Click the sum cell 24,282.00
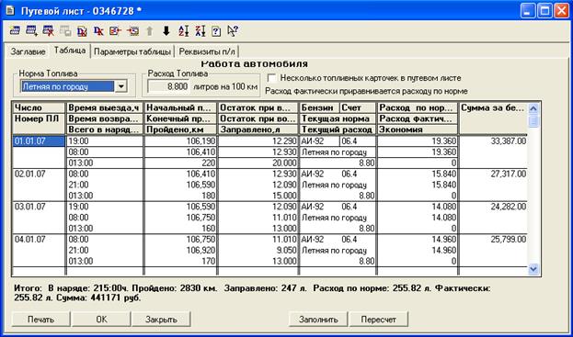Viewport: 573px width, 337px height. pos(493,207)
